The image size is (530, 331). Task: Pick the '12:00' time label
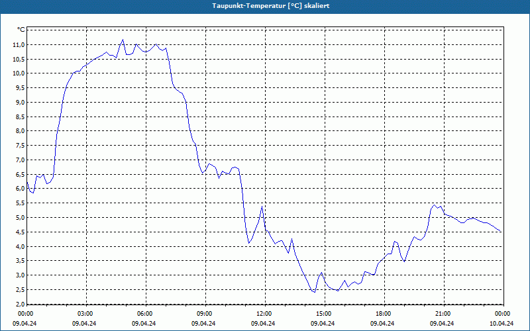point(266,314)
